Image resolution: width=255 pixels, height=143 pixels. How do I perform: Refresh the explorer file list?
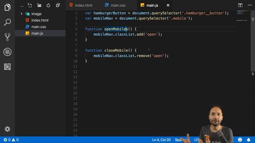click(x=48, y=6)
